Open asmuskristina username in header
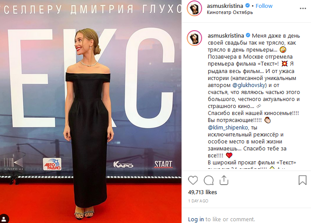Viewport: 311px width, 223px height. [225, 6]
